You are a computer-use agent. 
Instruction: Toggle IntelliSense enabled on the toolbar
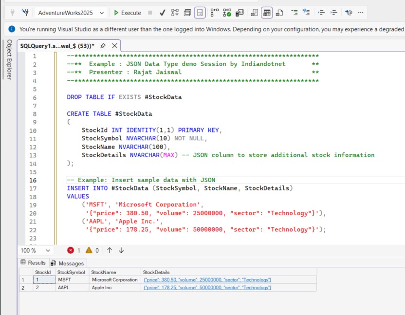(x=201, y=12)
